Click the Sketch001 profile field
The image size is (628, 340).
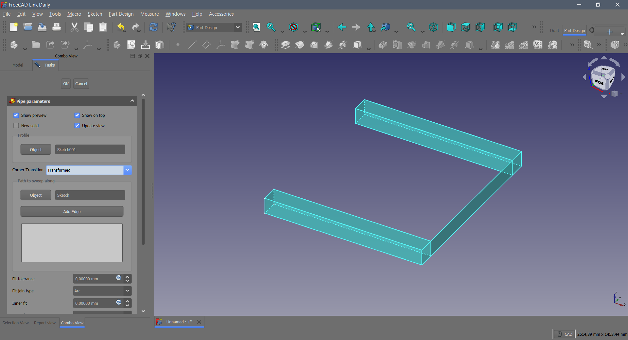90,149
